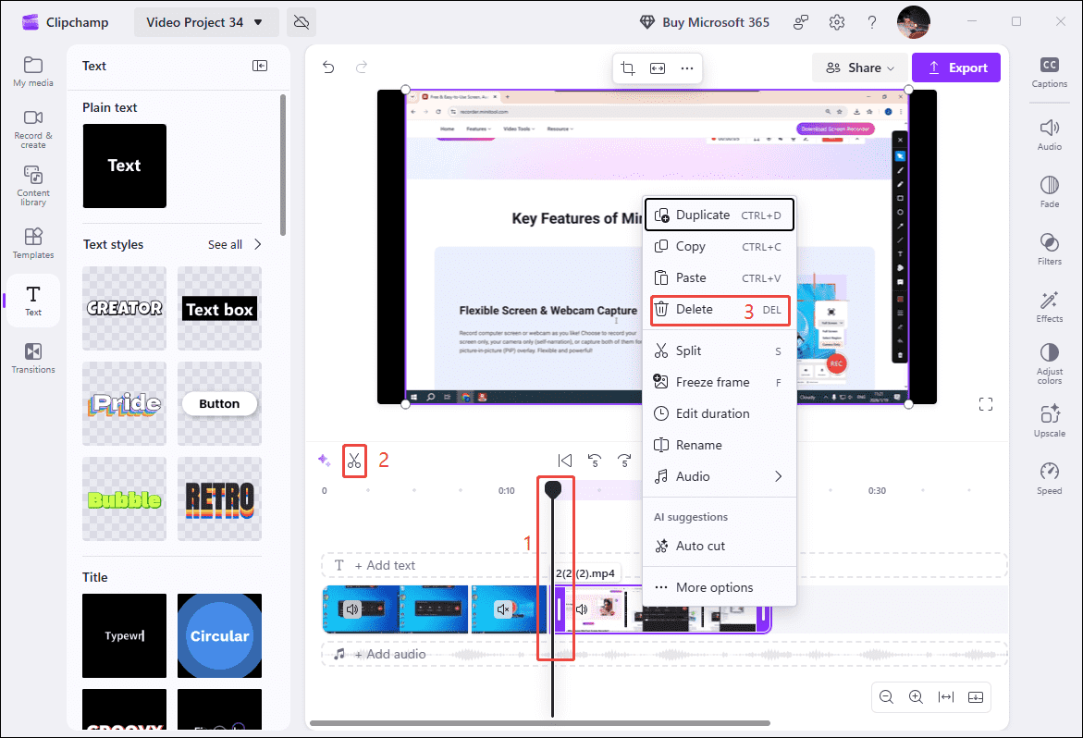Choose Paste in context menu
Viewport: 1083px width, 738px height.
719,278
